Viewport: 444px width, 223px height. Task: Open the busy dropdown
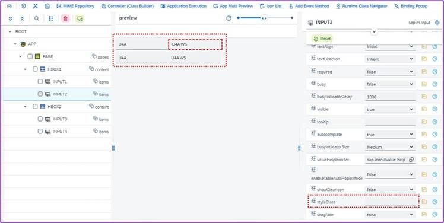(390, 84)
